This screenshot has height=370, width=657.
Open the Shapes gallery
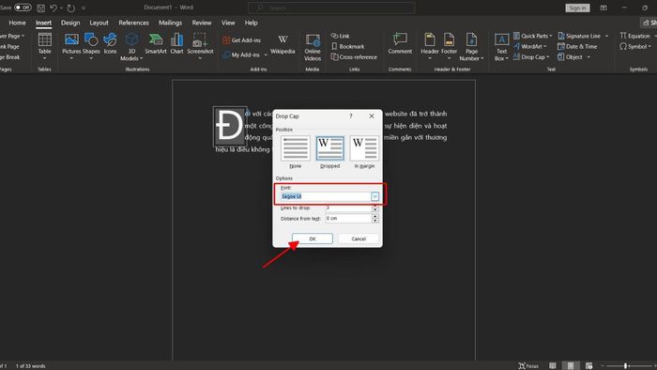[x=91, y=46]
